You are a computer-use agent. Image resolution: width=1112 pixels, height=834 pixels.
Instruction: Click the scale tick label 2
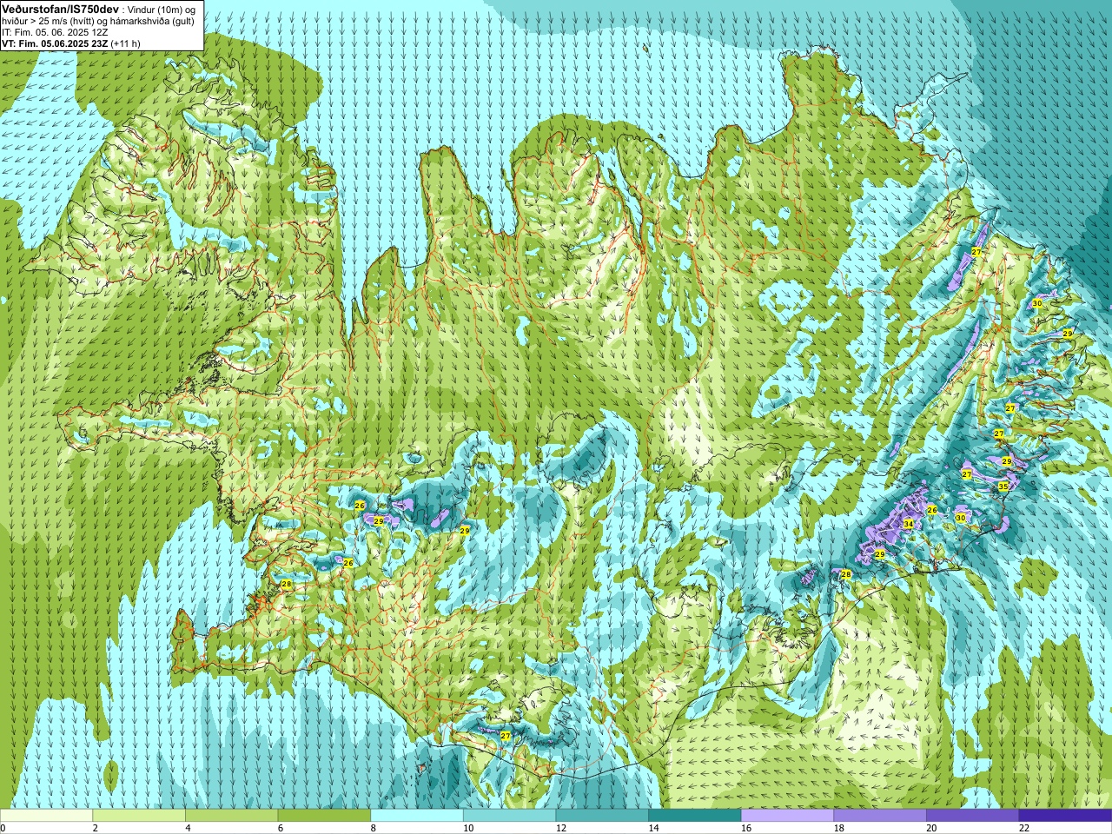click(x=95, y=828)
